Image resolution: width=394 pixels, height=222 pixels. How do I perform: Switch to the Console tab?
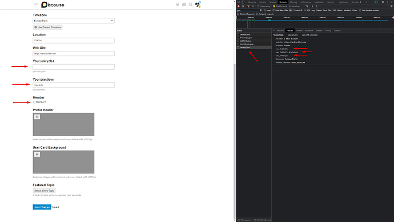pyautogui.click(x=263, y=2)
